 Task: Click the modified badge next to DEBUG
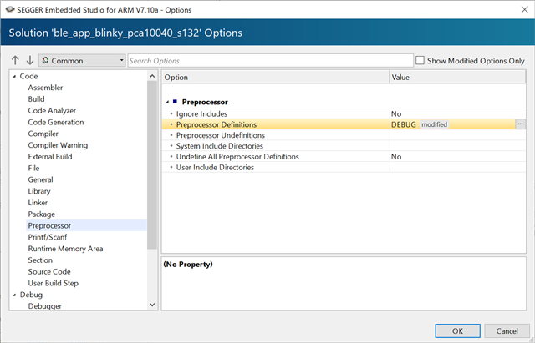click(434, 124)
